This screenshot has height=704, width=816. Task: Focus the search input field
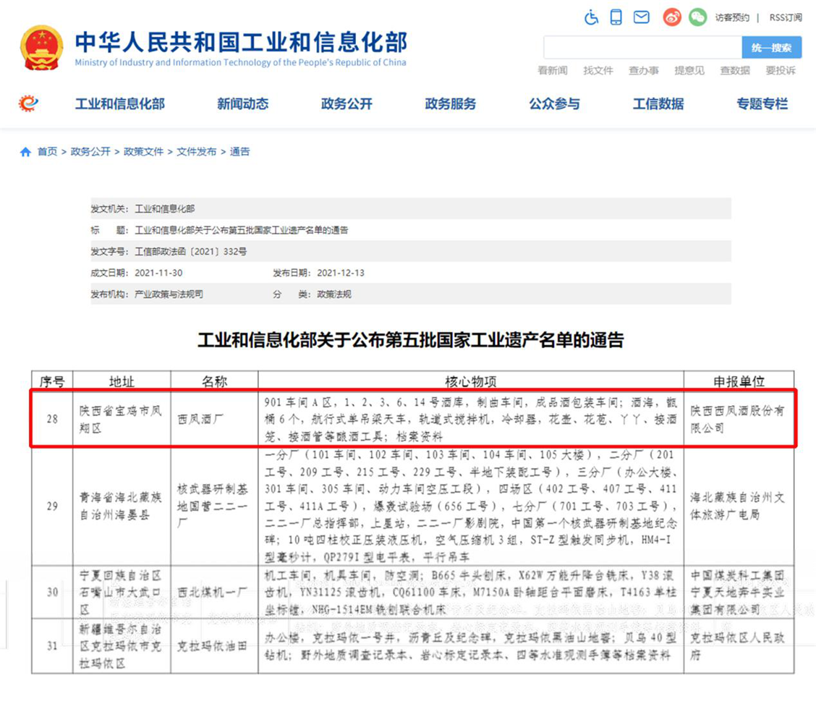tap(642, 48)
